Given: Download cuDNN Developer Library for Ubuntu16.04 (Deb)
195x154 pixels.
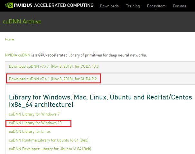Looking at the screenshot, I should click(x=50, y=149).
